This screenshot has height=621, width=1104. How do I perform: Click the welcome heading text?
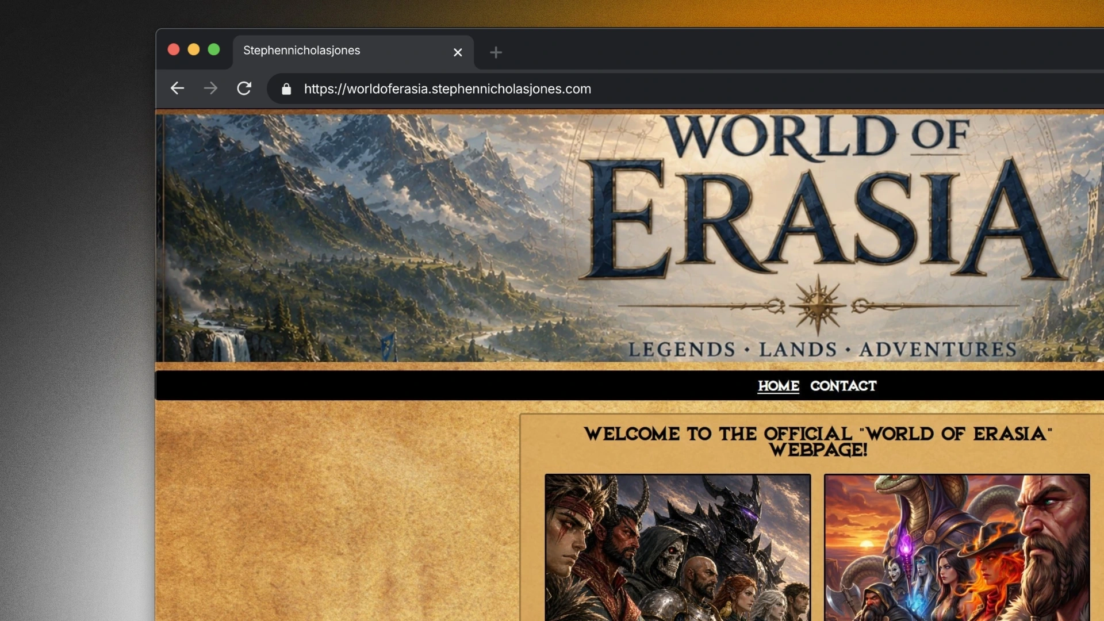point(818,442)
